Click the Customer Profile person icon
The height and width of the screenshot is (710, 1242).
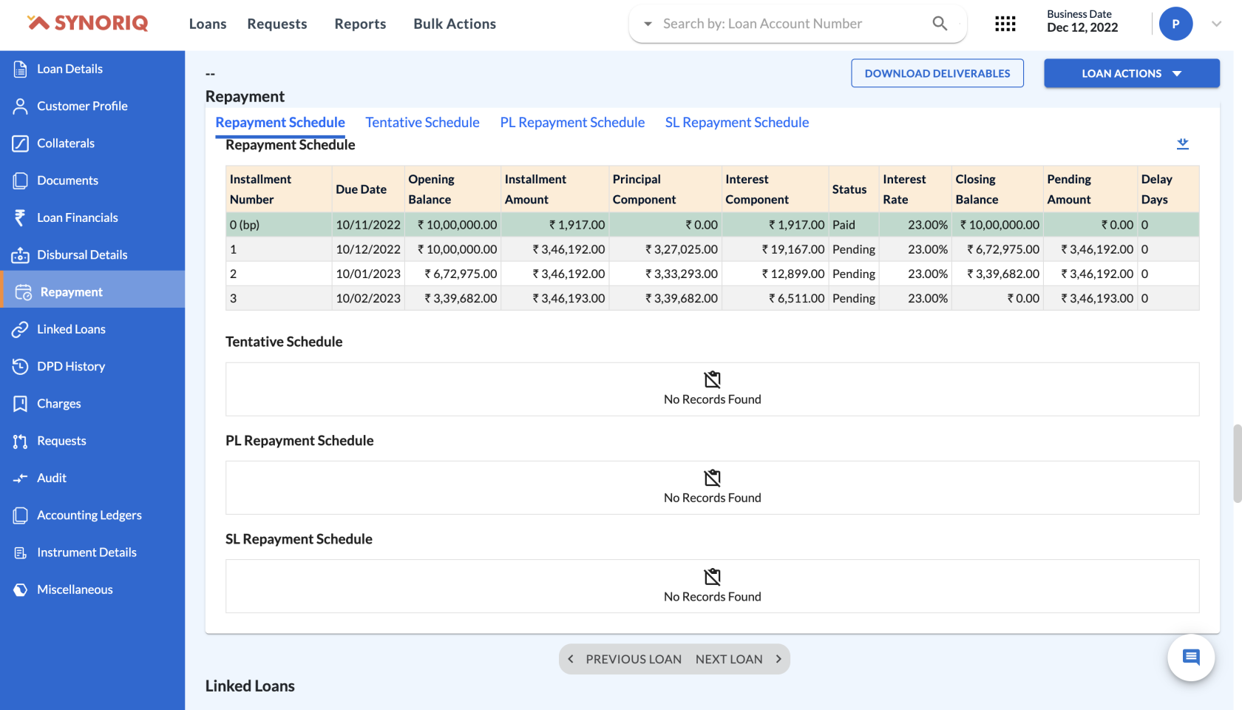20,106
